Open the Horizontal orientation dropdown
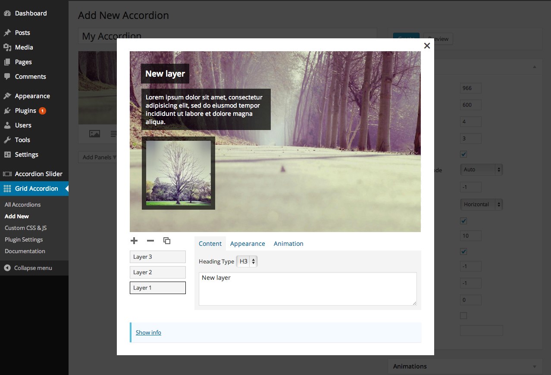 point(481,205)
